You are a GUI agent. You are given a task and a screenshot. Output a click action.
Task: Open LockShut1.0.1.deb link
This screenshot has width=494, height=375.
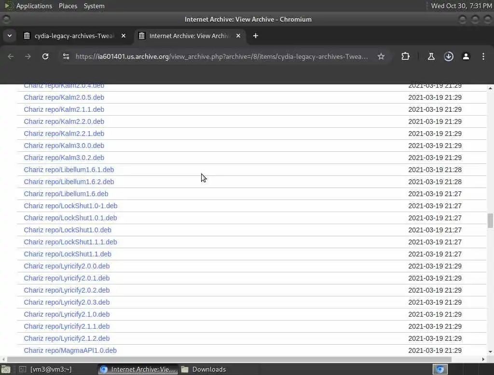[70, 218]
